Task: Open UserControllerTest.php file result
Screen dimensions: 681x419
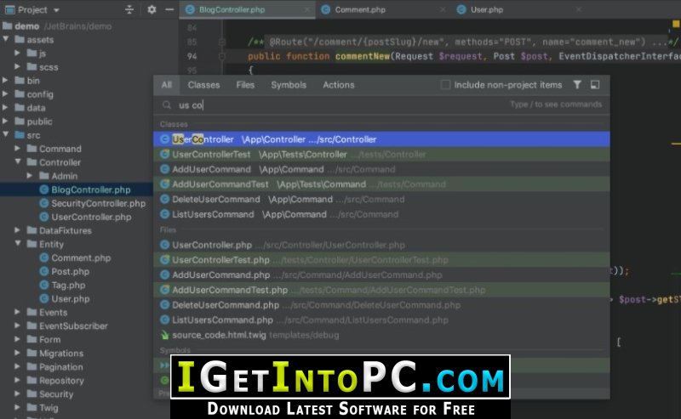Action: [x=381, y=260]
